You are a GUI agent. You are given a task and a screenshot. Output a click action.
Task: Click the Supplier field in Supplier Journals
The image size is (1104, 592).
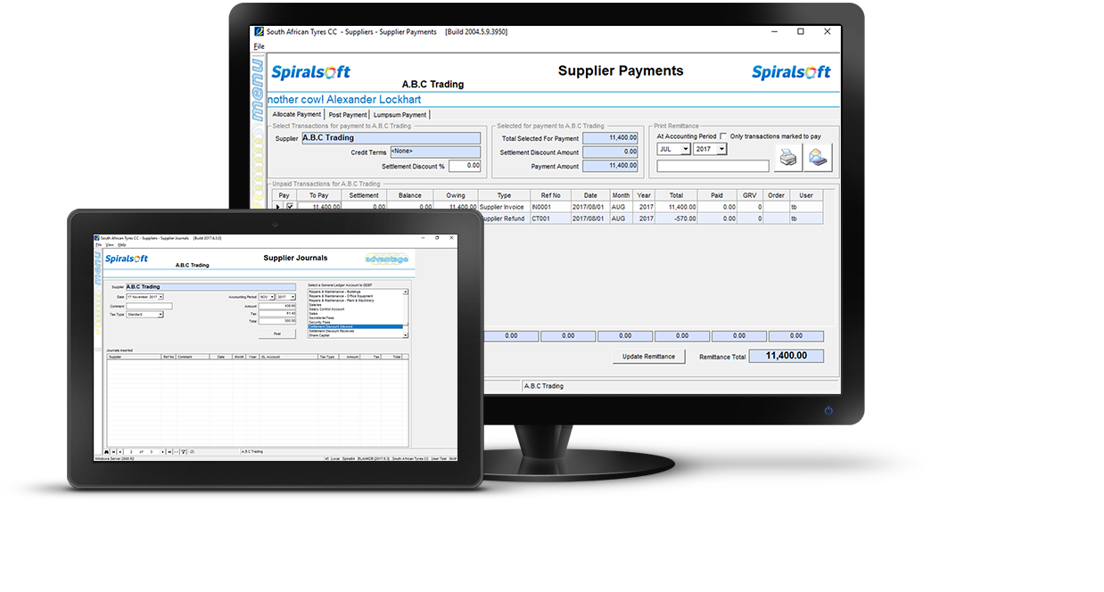coord(210,287)
